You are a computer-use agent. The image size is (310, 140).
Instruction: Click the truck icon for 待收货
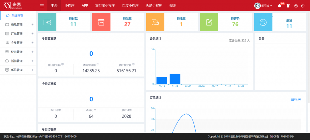[x=155, y=22]
